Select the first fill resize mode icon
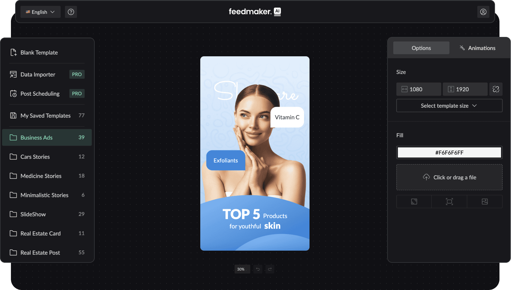Image resolution: width=511 pixels, height=290 pixels. point(414,202)
